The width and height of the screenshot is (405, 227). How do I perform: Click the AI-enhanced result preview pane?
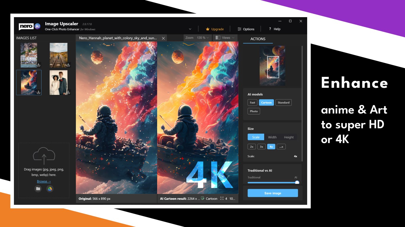pyautogui.click(x=198, y=118)
